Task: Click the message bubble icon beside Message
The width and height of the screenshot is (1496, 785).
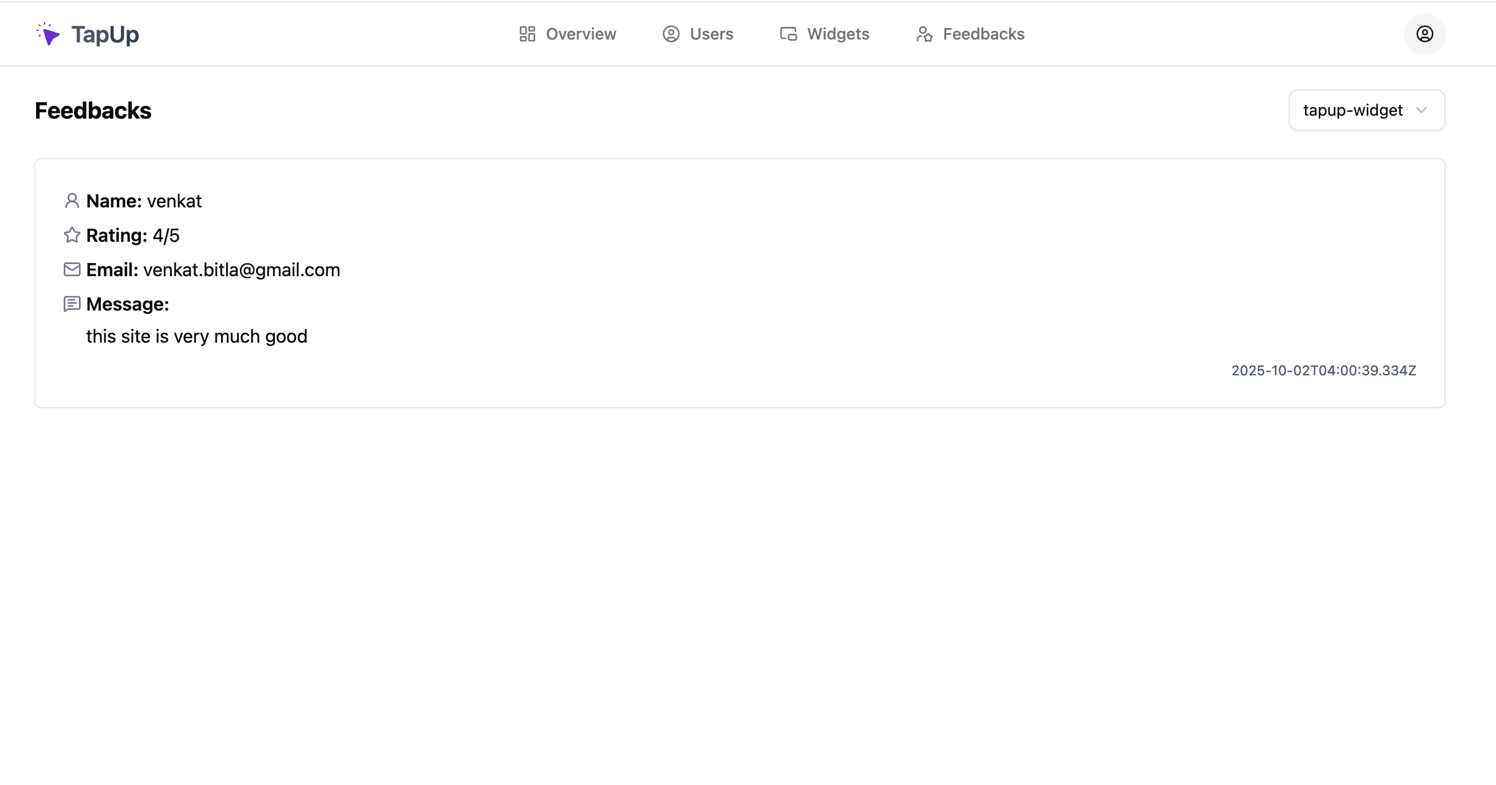Action: pos(72,303)
